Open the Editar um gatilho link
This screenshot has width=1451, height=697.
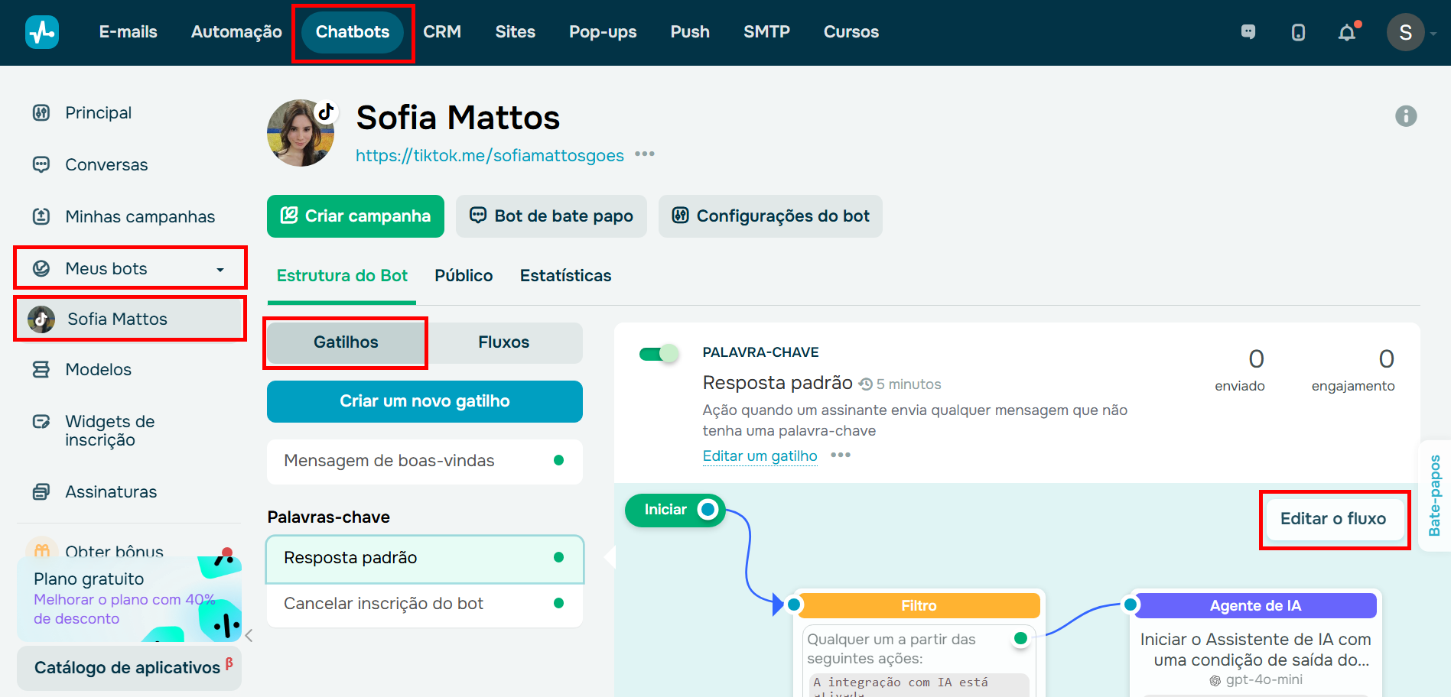click(760, 455)
